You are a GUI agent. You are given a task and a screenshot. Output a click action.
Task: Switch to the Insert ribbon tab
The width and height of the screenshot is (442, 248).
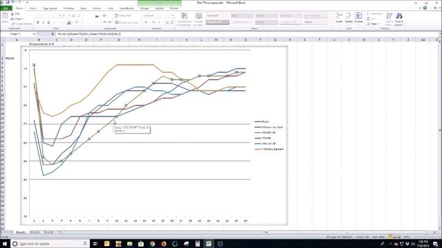coord(32,8)
